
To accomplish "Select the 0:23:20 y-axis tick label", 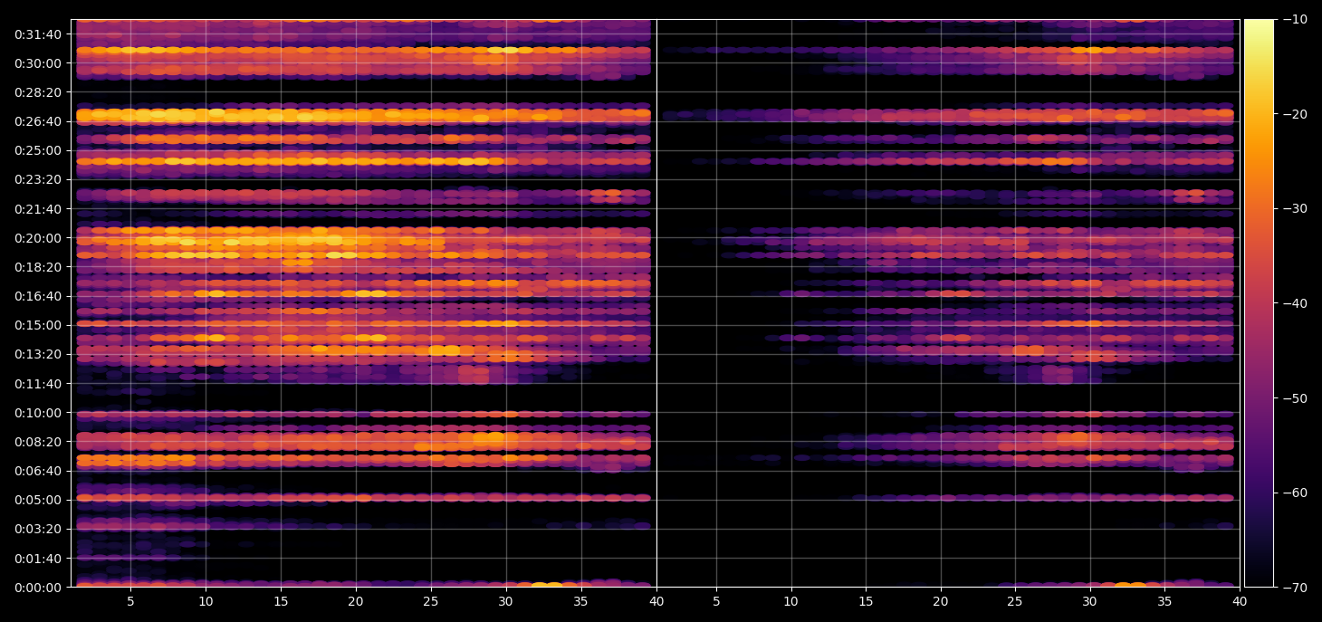I will [38, 179].
